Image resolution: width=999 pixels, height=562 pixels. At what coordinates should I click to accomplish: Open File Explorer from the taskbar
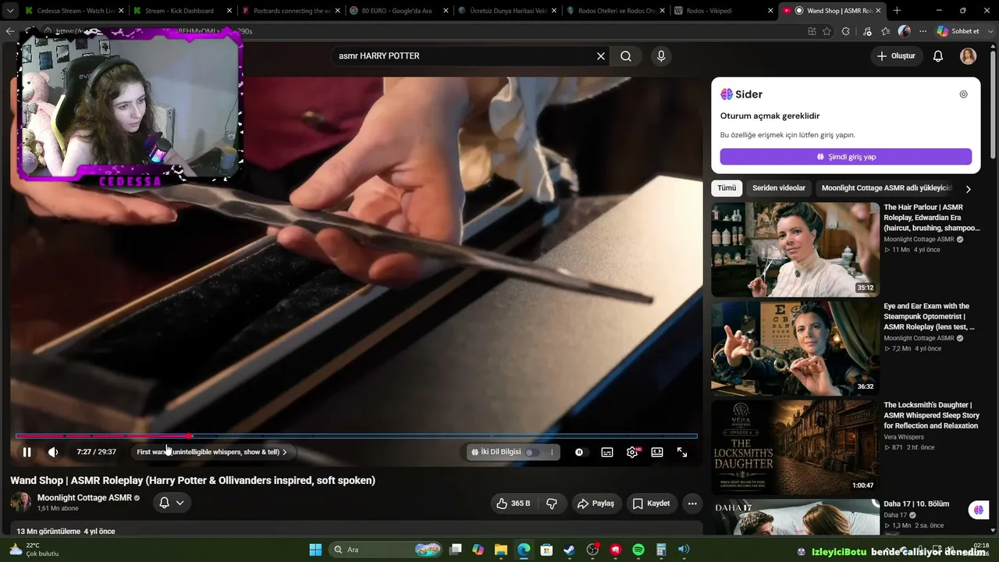coord(501,550)
